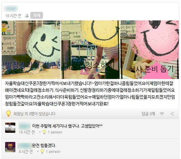Screen dimensions: 181x159
Task: Click the blurred post author name
Action: click(11, 9)
